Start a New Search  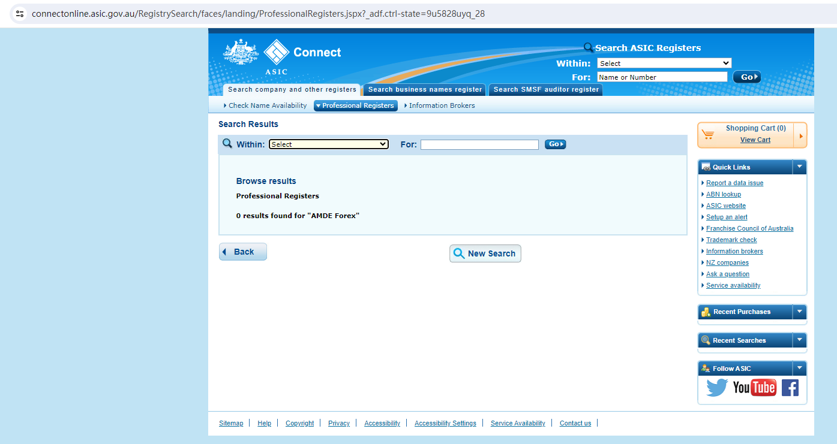coord(485,253)
